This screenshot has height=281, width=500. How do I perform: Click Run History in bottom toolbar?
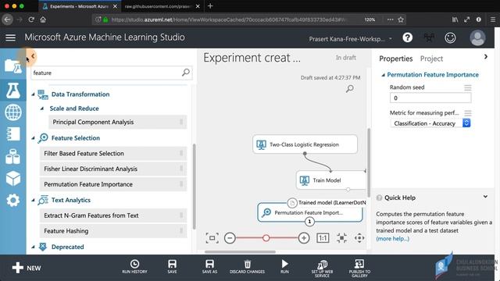[x=134, y=266]
